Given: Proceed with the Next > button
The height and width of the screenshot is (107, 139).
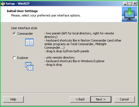Looking at the screenshot, I should point(101,99).
